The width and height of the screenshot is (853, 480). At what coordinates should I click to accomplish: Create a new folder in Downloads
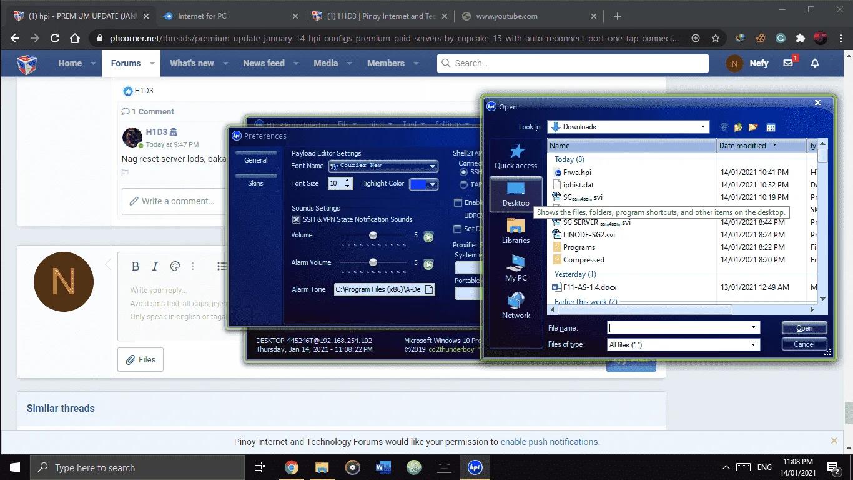[x=753, y=127]
